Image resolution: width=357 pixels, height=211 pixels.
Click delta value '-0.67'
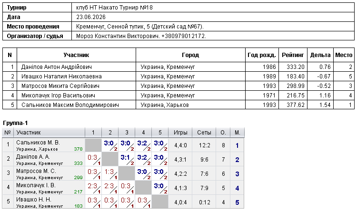(x=324, y=77)
